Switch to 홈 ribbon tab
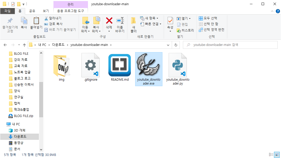Image resolution: width=281 pixels, height=158 pixels. click(20, 11)
